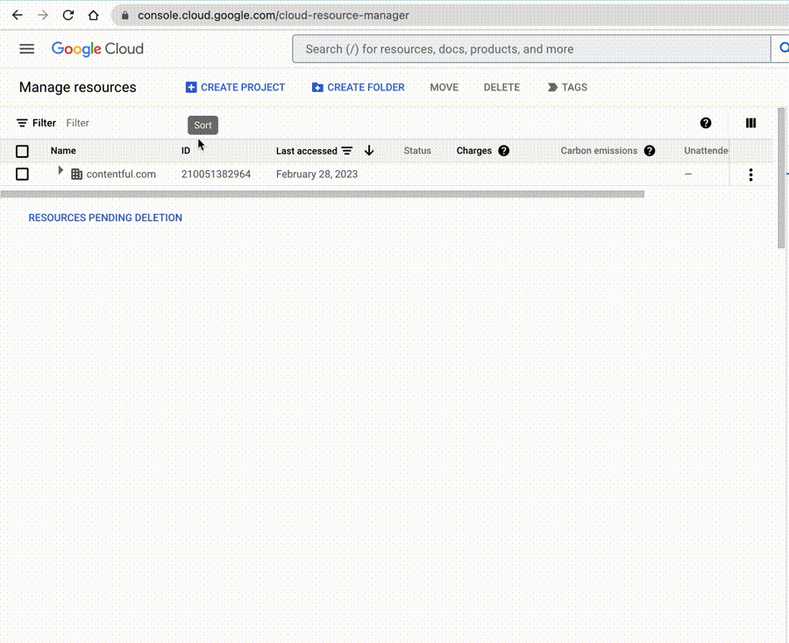Open Resources Pending Deletion link
789x643 pixels.
tap(105, 218)
